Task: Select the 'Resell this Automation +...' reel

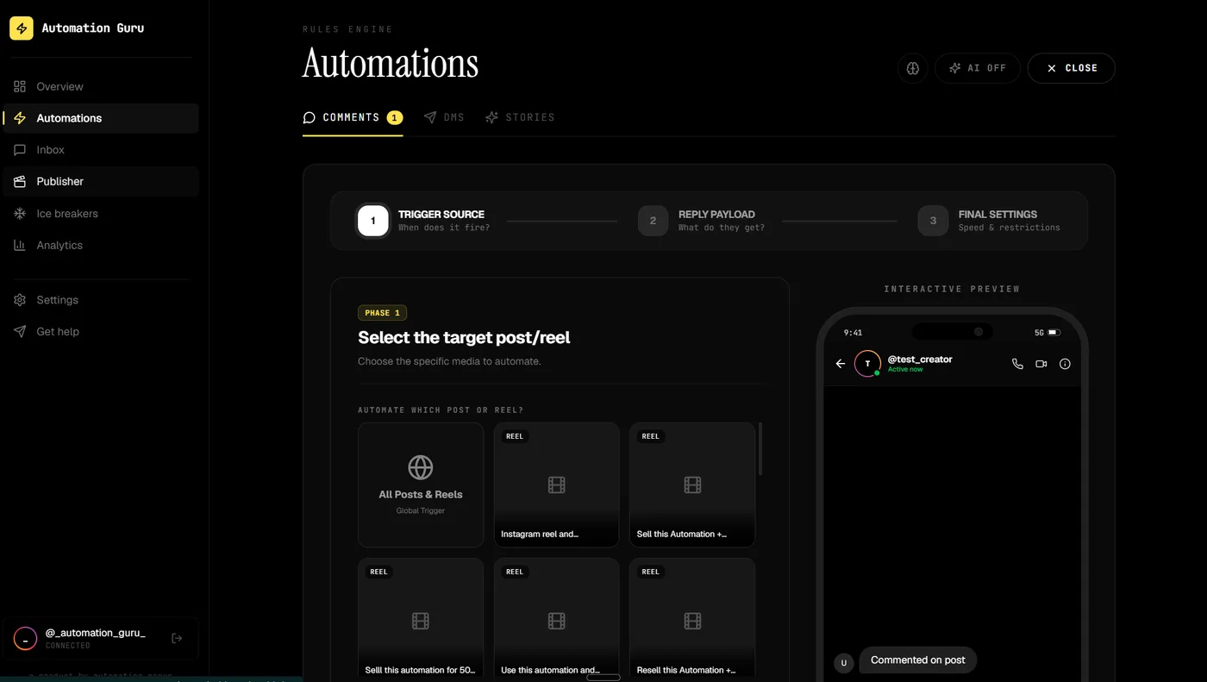Action: (x=692, y=617)
